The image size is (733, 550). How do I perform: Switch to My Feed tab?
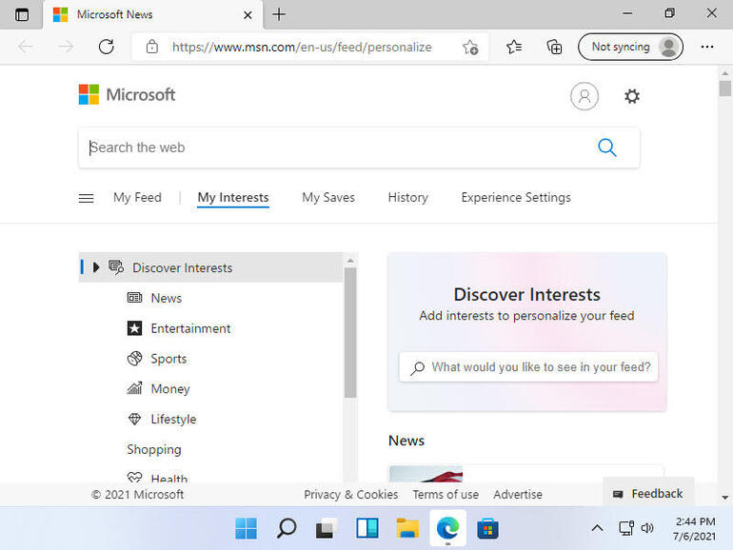point(137,198)
